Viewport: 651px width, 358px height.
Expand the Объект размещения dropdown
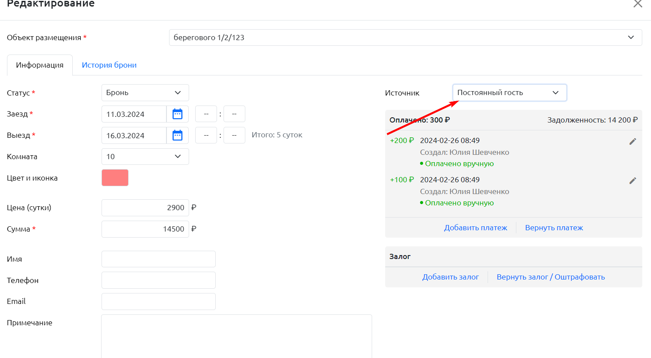click(x=405, y=38)
